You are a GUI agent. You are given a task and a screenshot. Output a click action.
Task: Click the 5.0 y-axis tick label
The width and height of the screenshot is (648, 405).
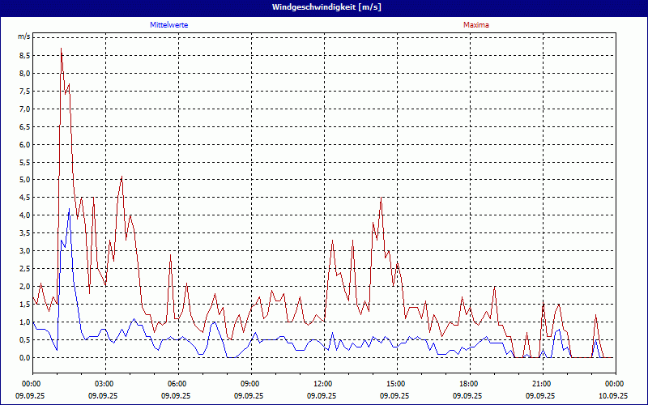coord(24,180)
